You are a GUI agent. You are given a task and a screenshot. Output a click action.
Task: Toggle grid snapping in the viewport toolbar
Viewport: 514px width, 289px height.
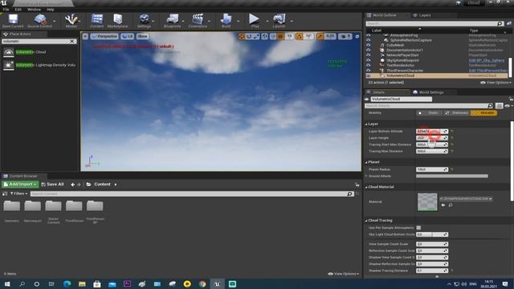pyautogui.click(x=280, y=36)
